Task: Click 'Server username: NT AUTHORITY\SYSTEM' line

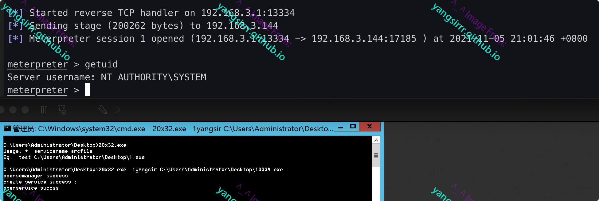Action: click(107, 77)
